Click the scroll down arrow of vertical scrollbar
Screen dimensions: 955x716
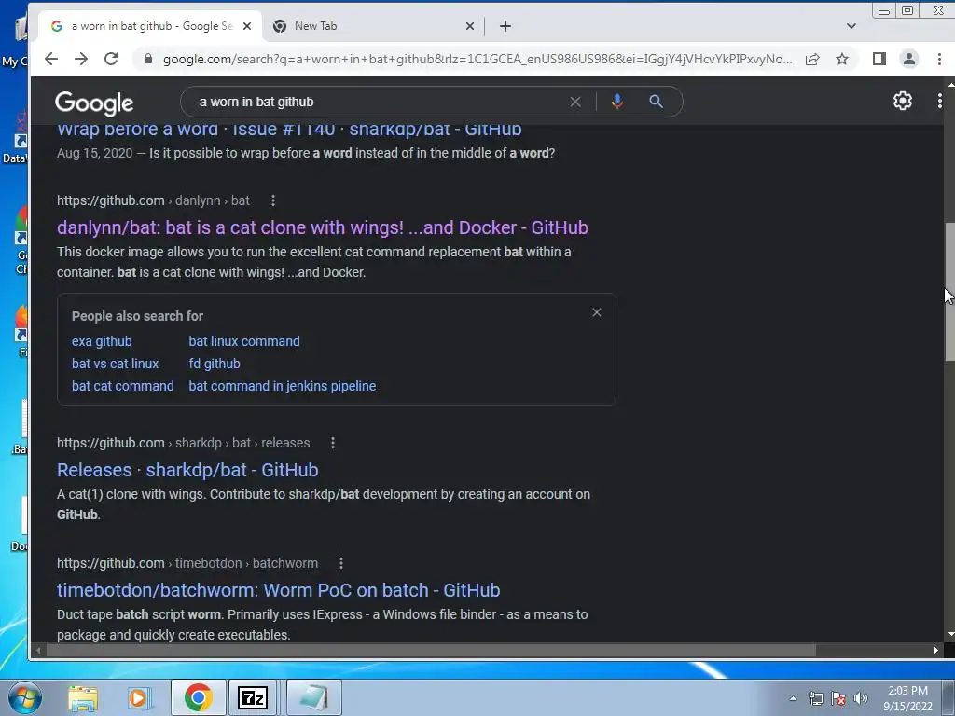950,635
